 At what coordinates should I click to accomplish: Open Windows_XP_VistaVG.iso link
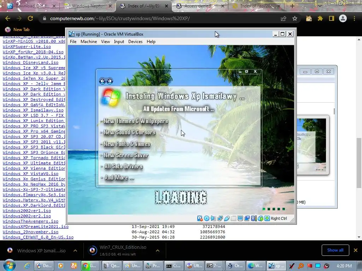[30, 174]
